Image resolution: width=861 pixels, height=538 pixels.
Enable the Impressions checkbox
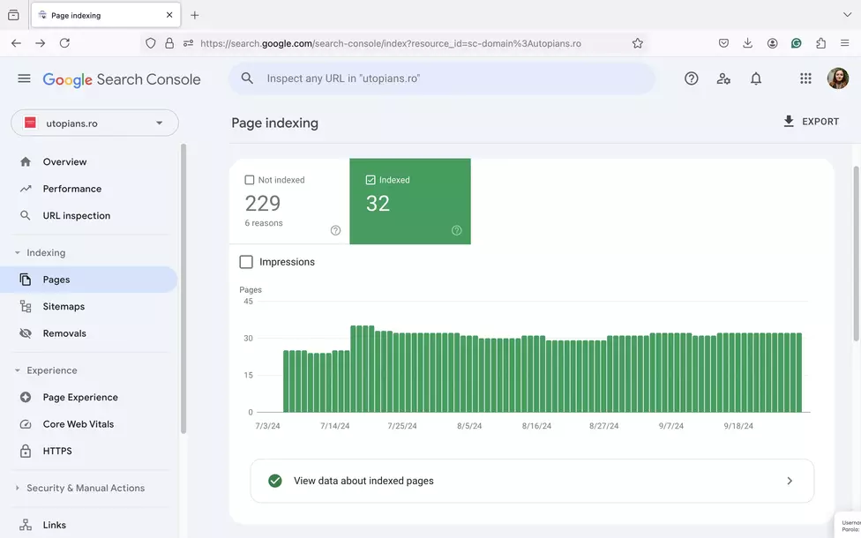click(246, 262)
